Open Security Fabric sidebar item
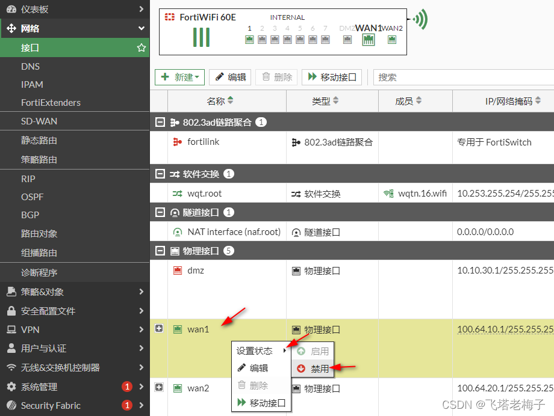Viewport: 554px width, 416px height. 75,406
